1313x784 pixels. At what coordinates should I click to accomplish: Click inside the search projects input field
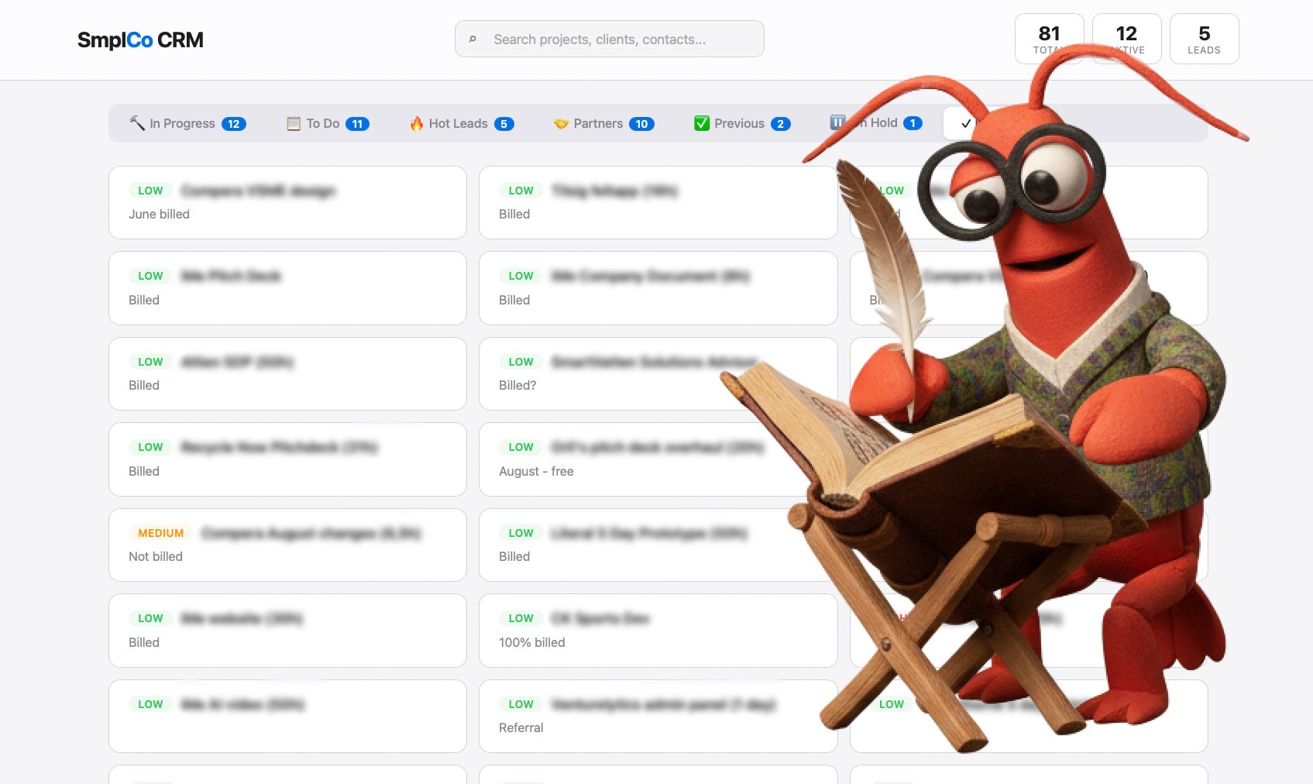pos(609,38)
